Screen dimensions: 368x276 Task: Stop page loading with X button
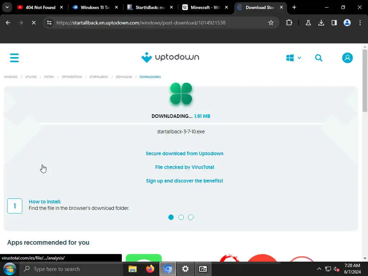(x=33, y=23)
